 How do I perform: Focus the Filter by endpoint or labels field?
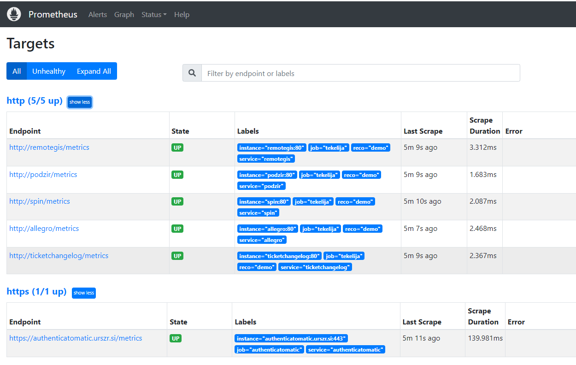coord(360,73)
